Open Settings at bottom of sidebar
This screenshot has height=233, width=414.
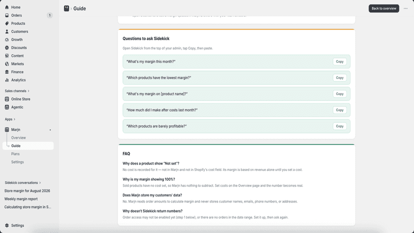pyautogui.click(x=17, y=225)
